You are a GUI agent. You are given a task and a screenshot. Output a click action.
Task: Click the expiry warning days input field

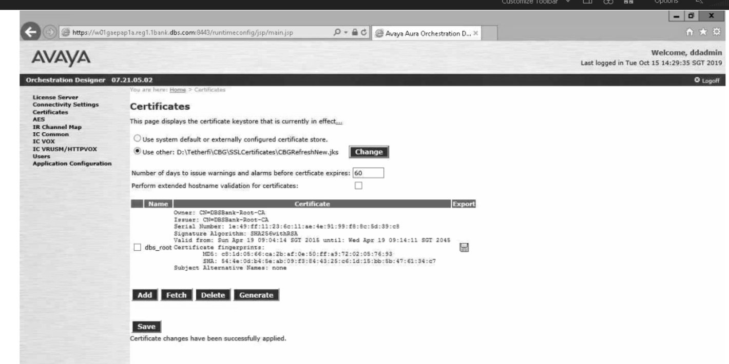point(369,173)
